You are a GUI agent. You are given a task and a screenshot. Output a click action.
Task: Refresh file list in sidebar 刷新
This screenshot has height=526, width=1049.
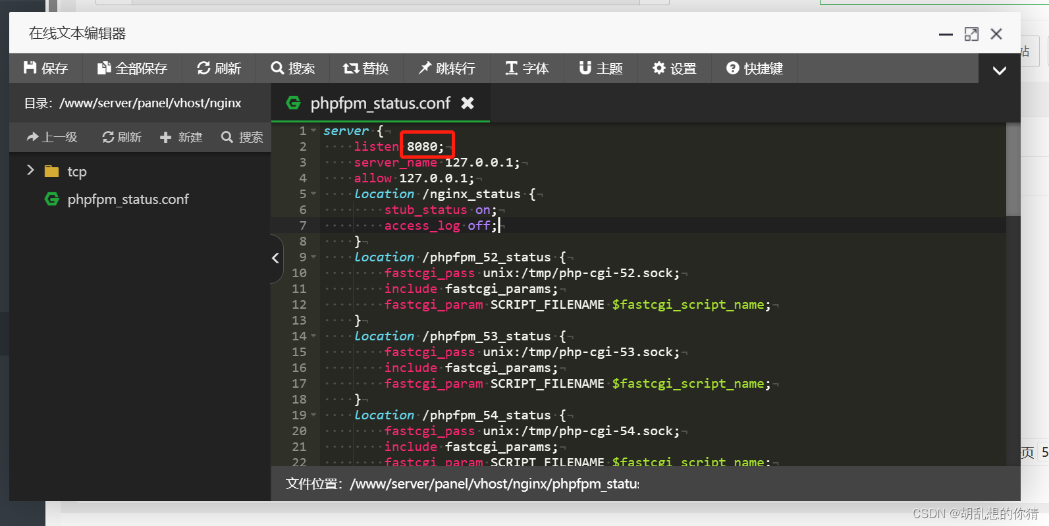122,137
